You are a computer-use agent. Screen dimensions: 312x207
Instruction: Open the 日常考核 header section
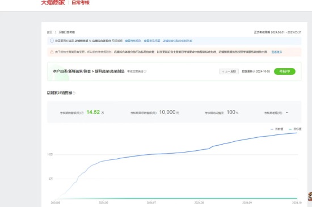81,2
